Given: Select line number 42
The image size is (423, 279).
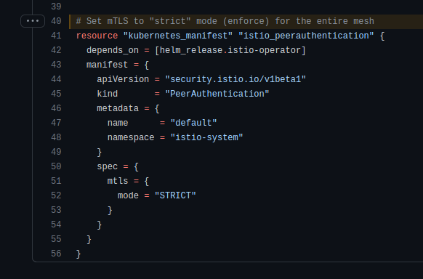Looking at the screenshot, I should coord(56,50).
